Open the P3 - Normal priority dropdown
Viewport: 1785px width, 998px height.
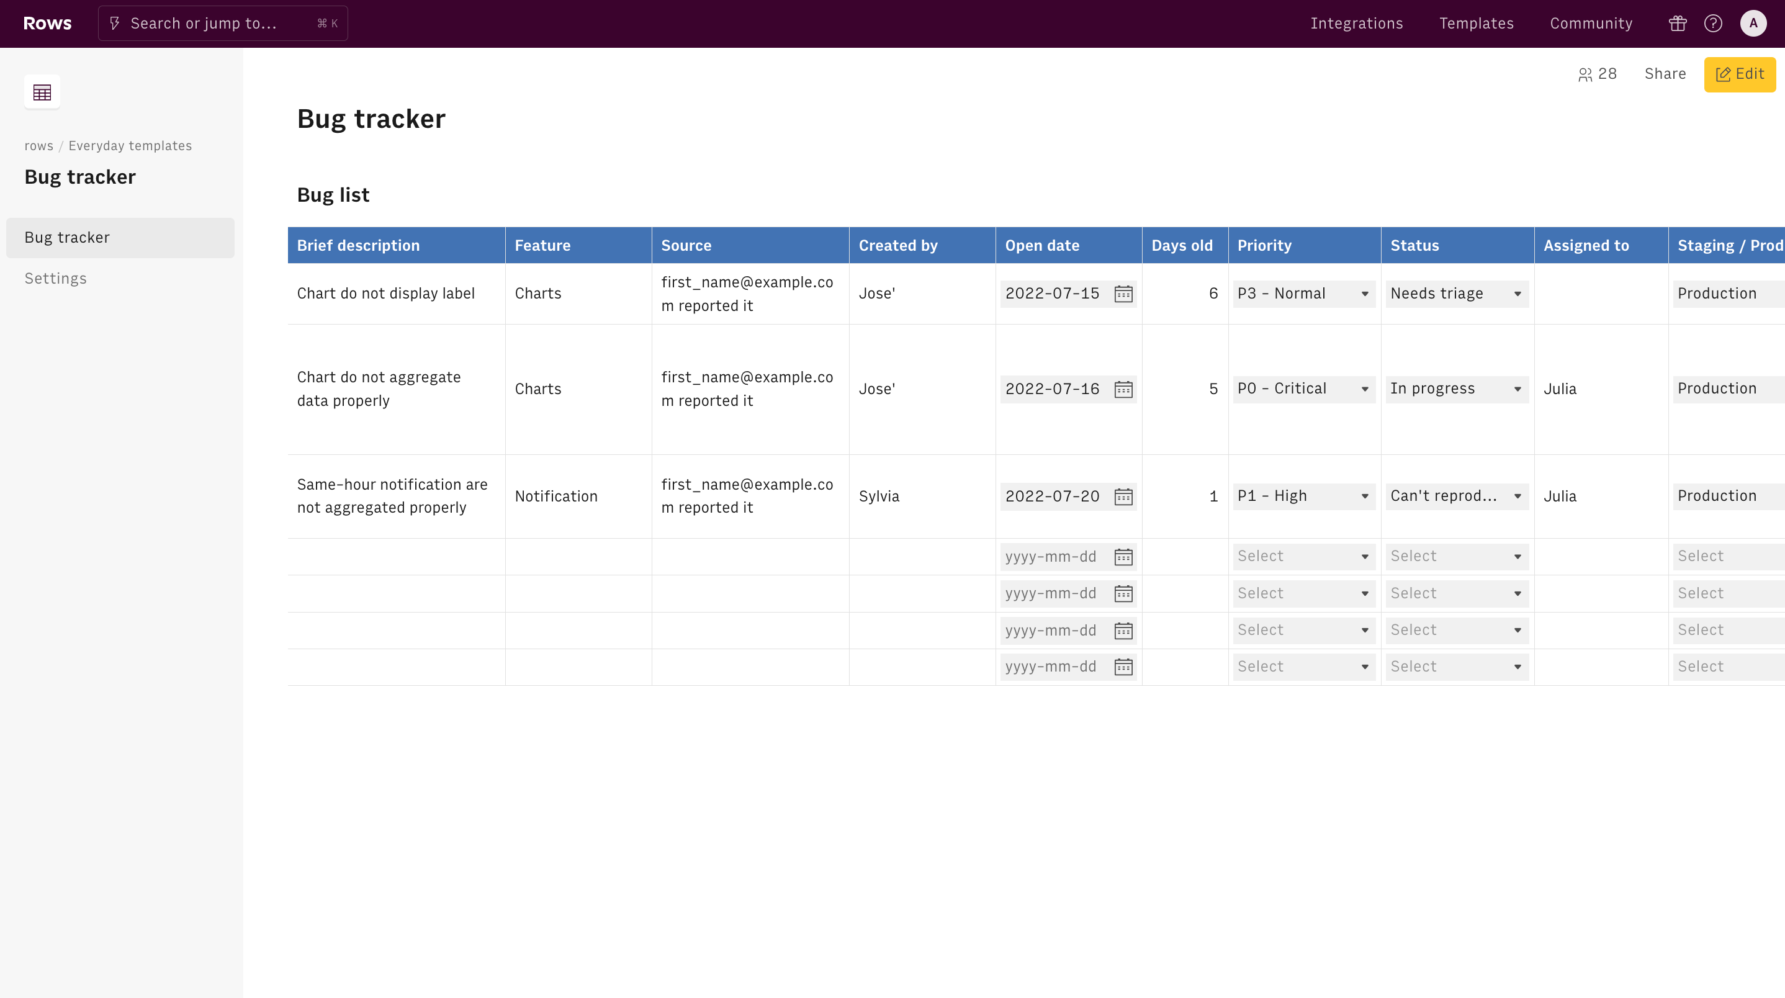(x=1303, y=294)
